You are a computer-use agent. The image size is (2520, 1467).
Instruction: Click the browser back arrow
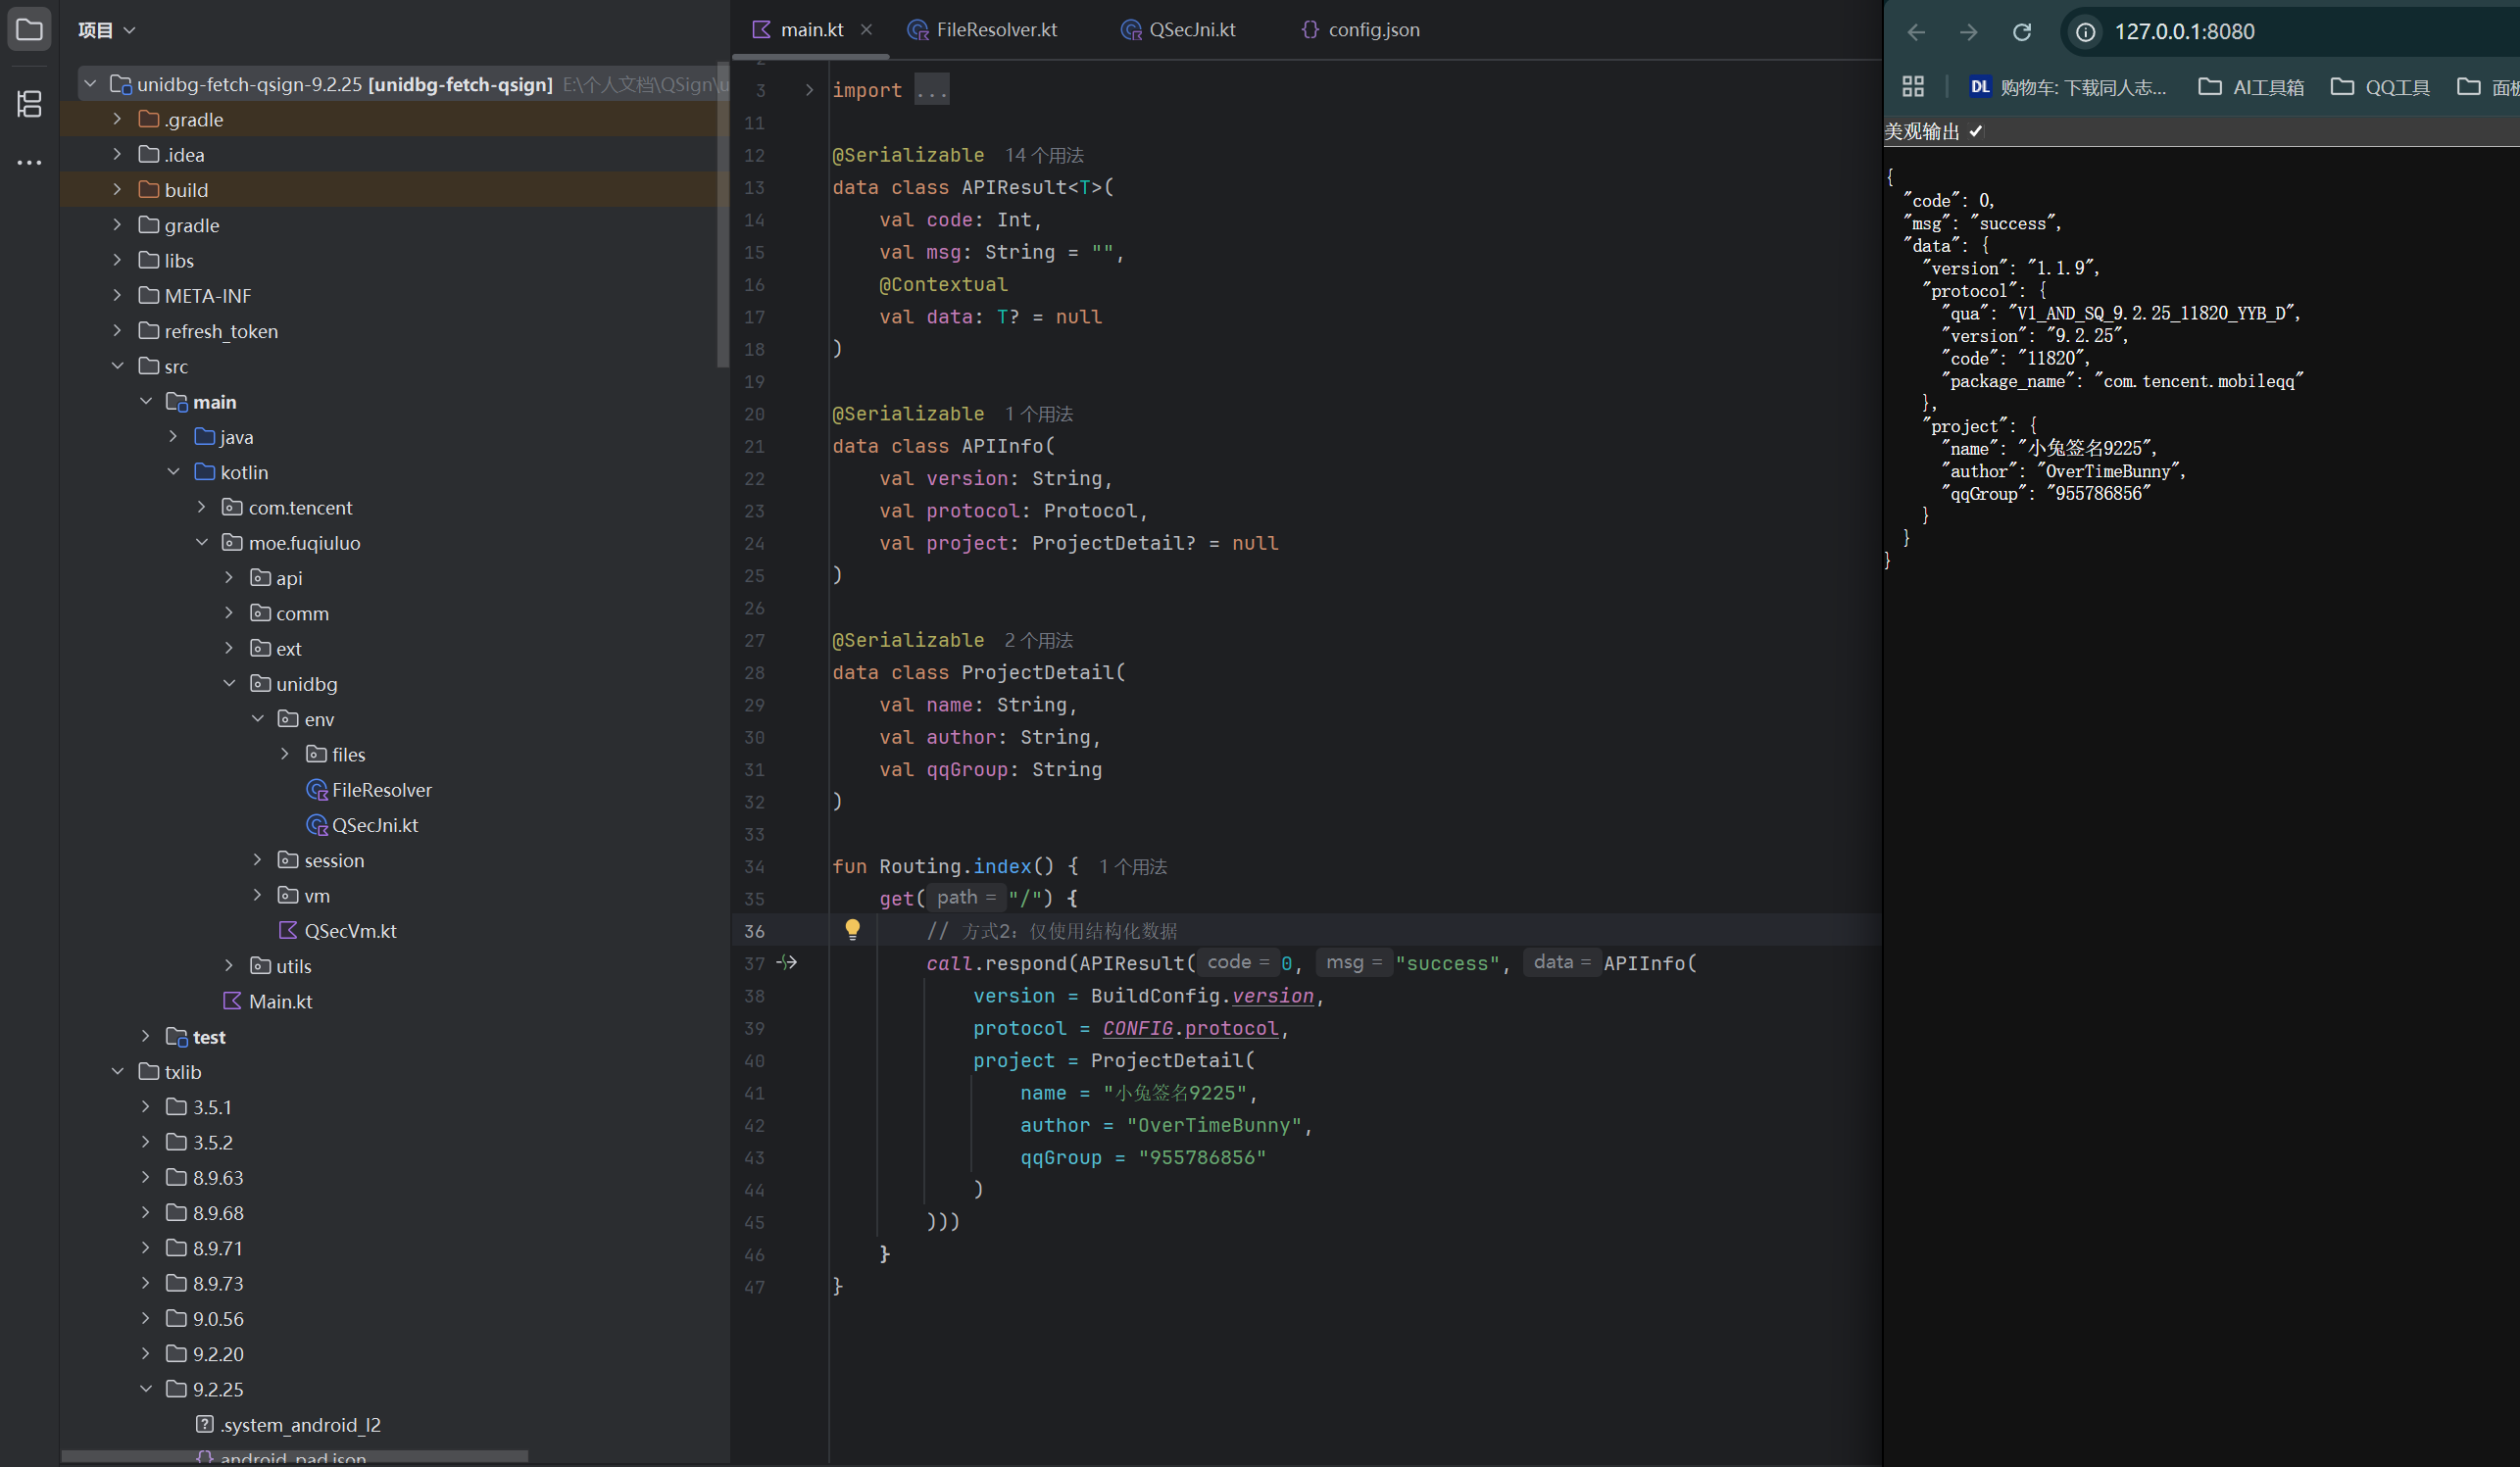click(x=1916, y=32)
